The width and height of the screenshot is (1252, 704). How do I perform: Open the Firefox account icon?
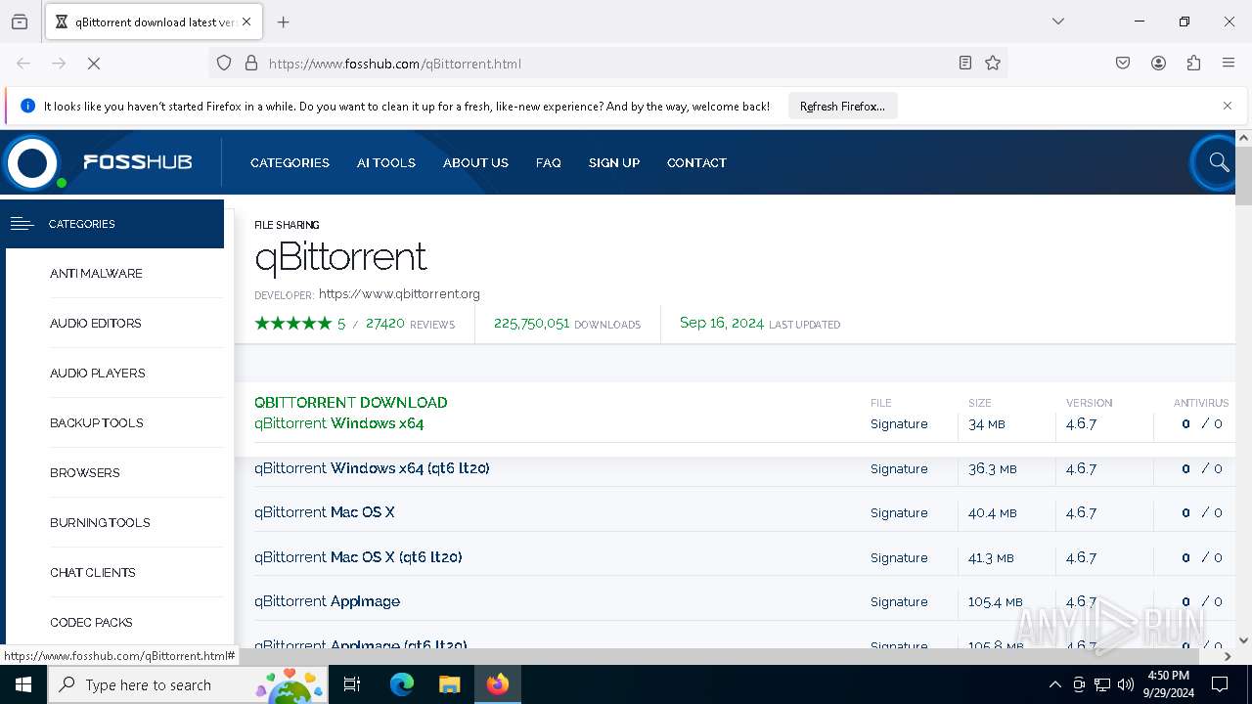pos(1158,64)
